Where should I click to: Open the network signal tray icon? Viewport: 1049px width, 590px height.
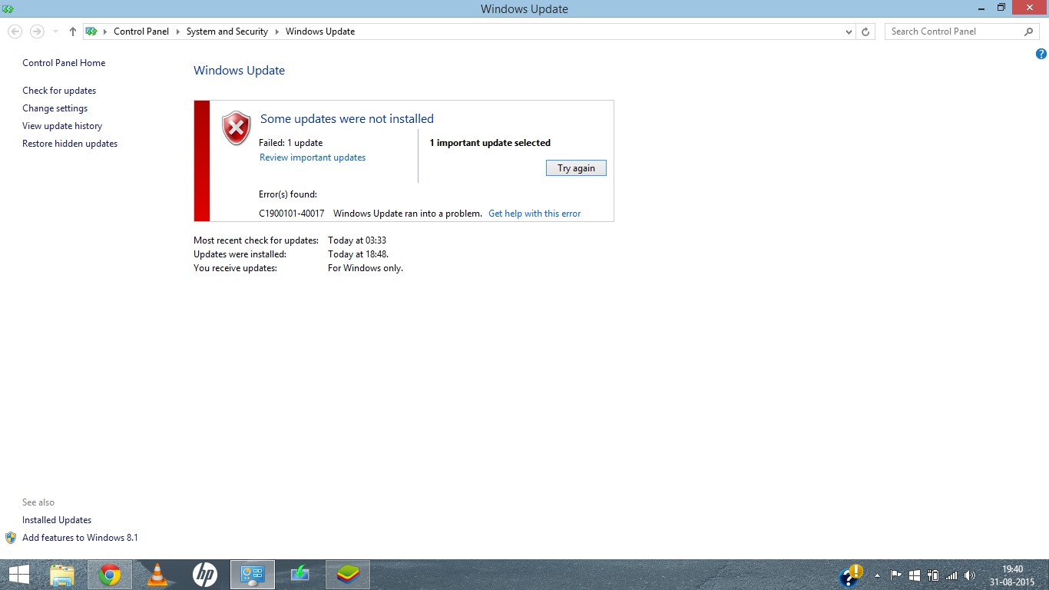(951, 575)
